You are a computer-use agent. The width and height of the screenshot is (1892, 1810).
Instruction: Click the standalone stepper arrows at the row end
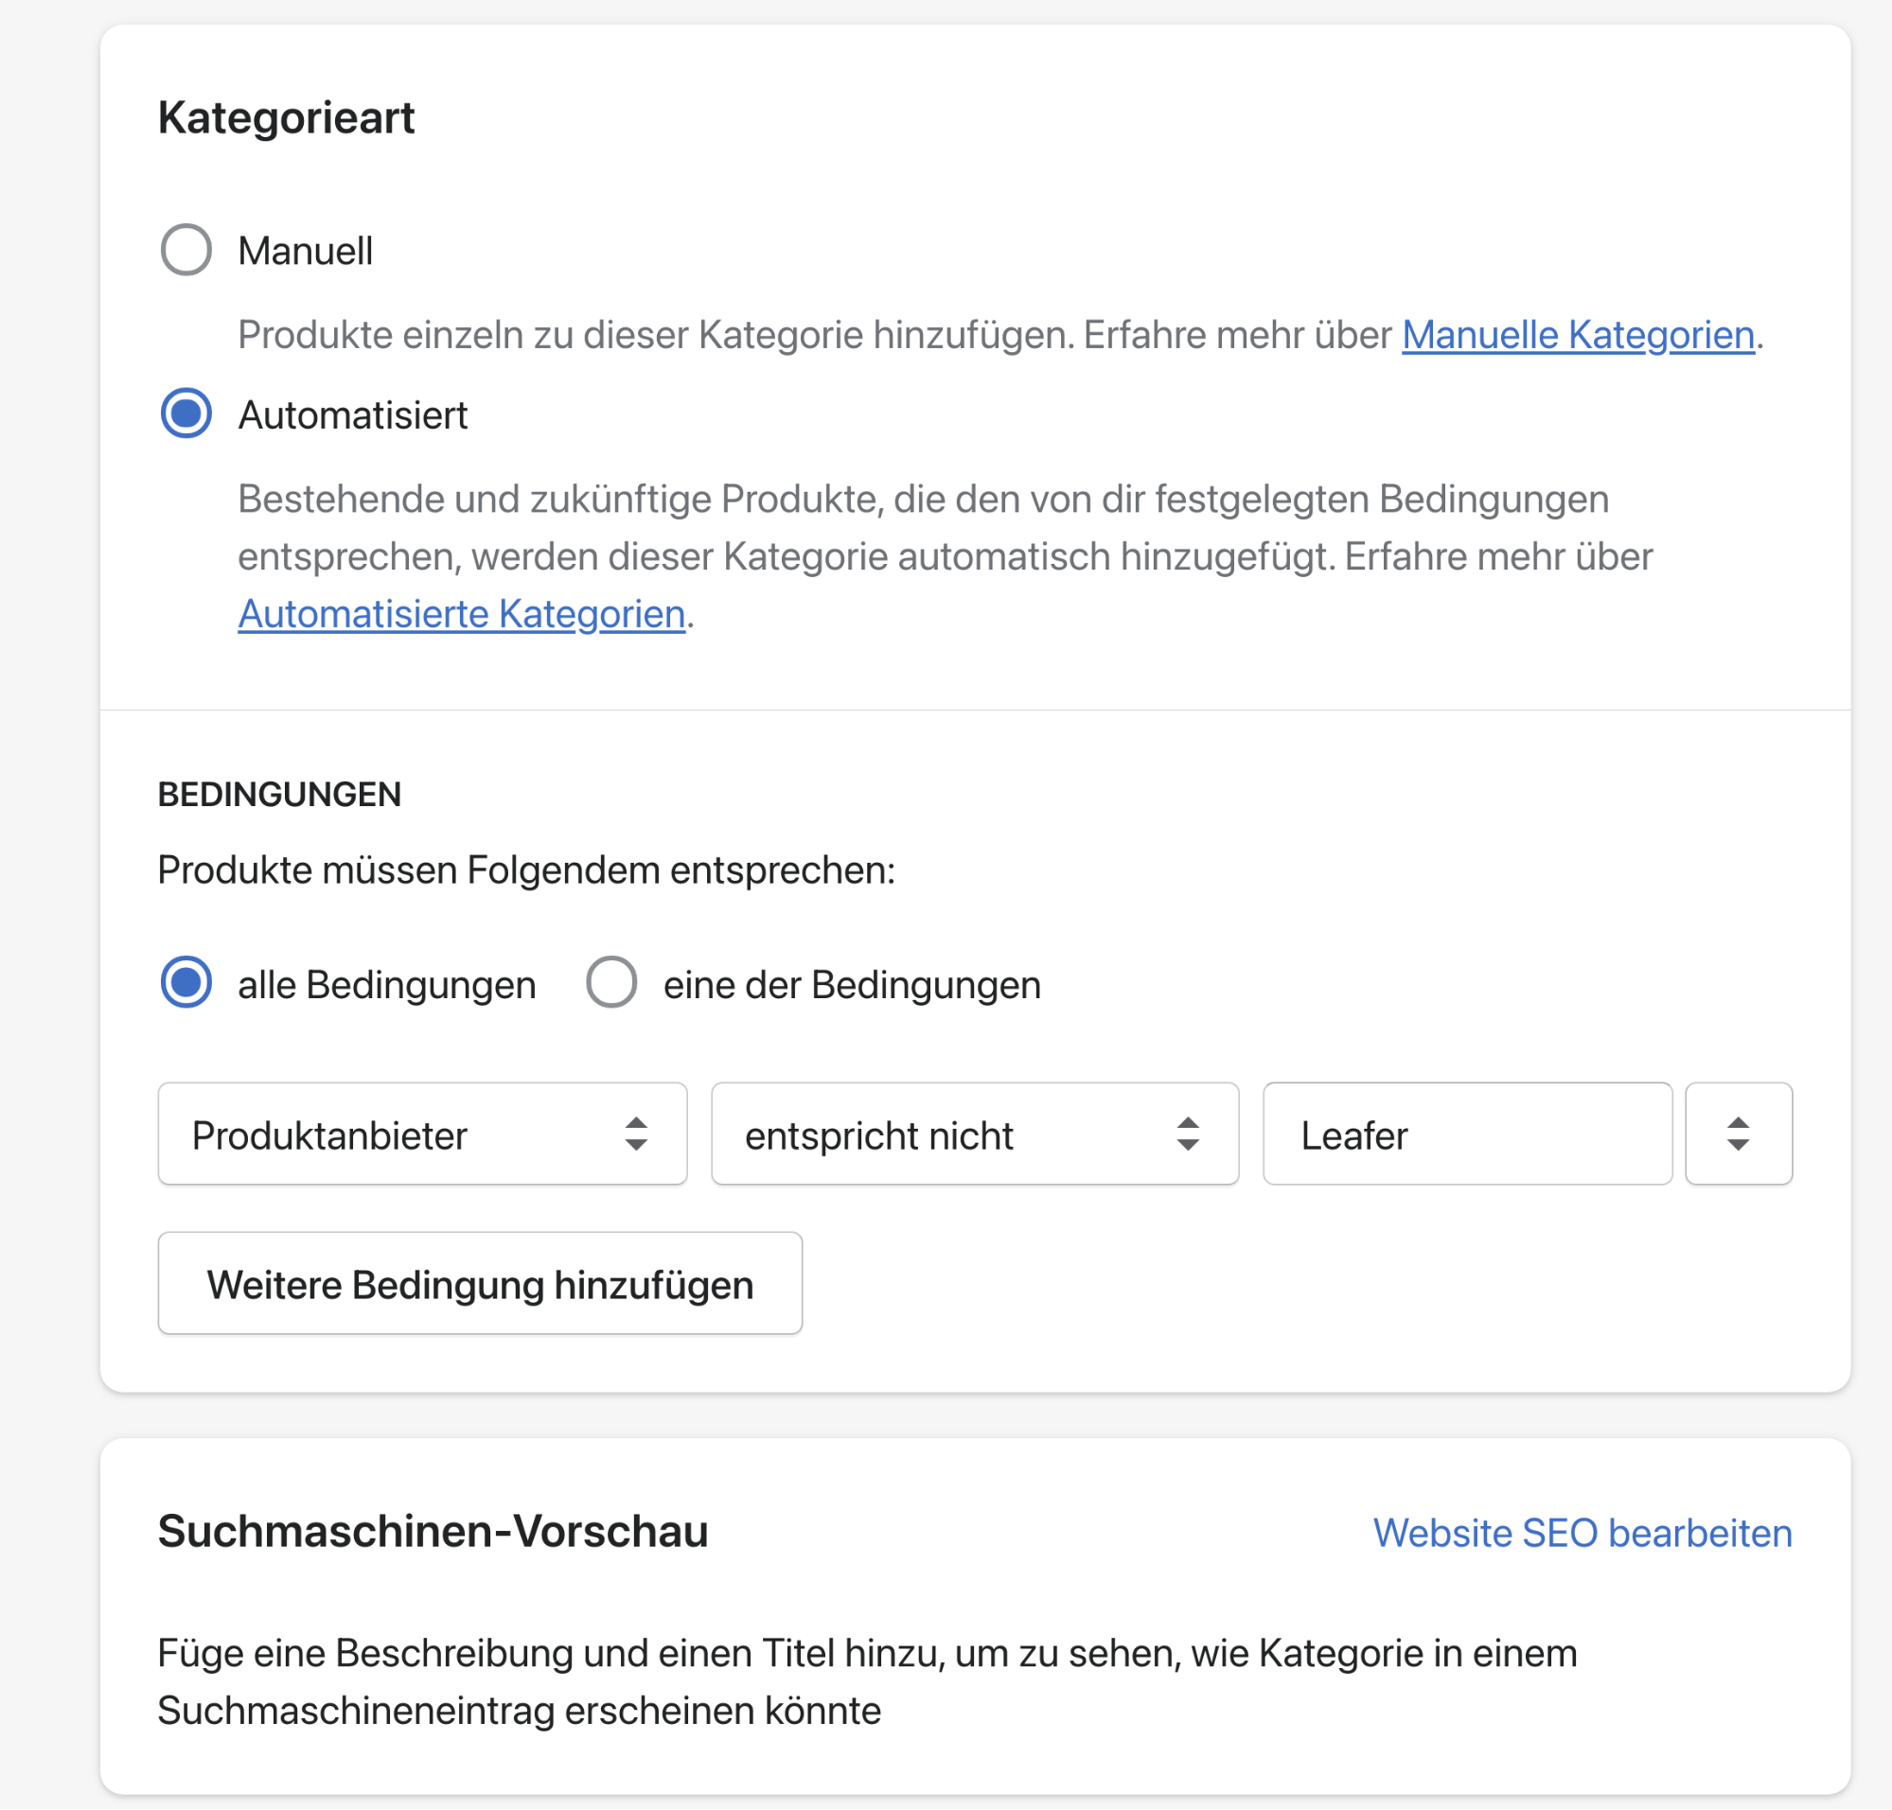[x=1738, y=1133]
